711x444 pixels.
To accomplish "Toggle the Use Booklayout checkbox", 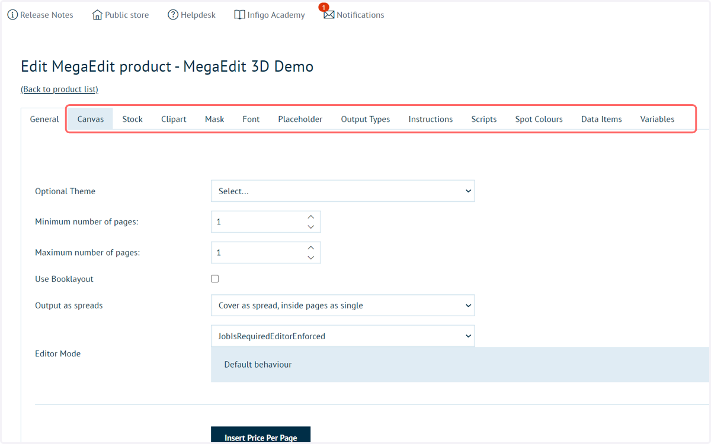I will (215, 279).
